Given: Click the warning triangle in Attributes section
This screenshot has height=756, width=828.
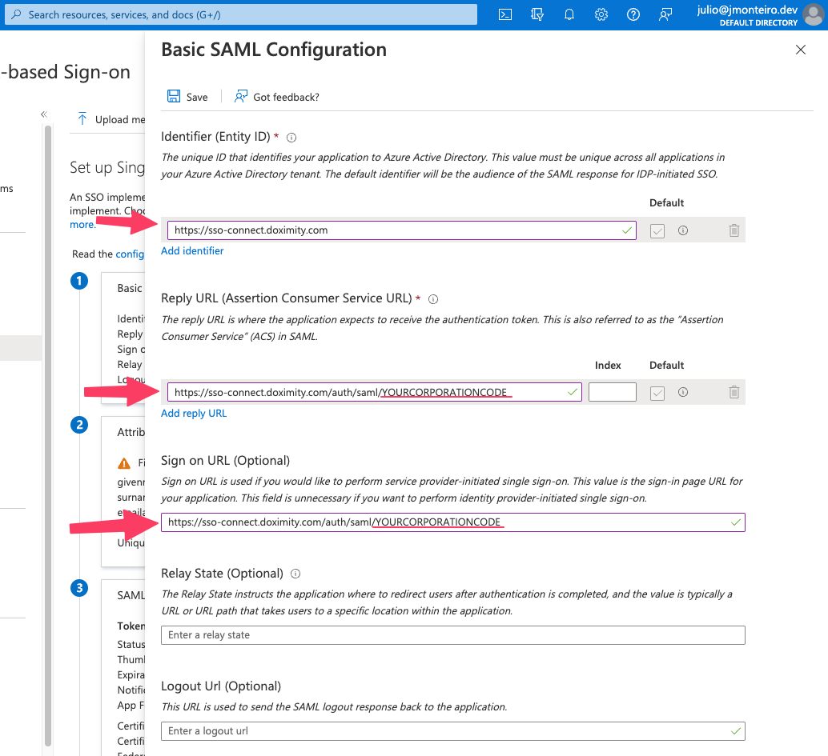Looking at the screenshot, I should [x=124, y=463].
